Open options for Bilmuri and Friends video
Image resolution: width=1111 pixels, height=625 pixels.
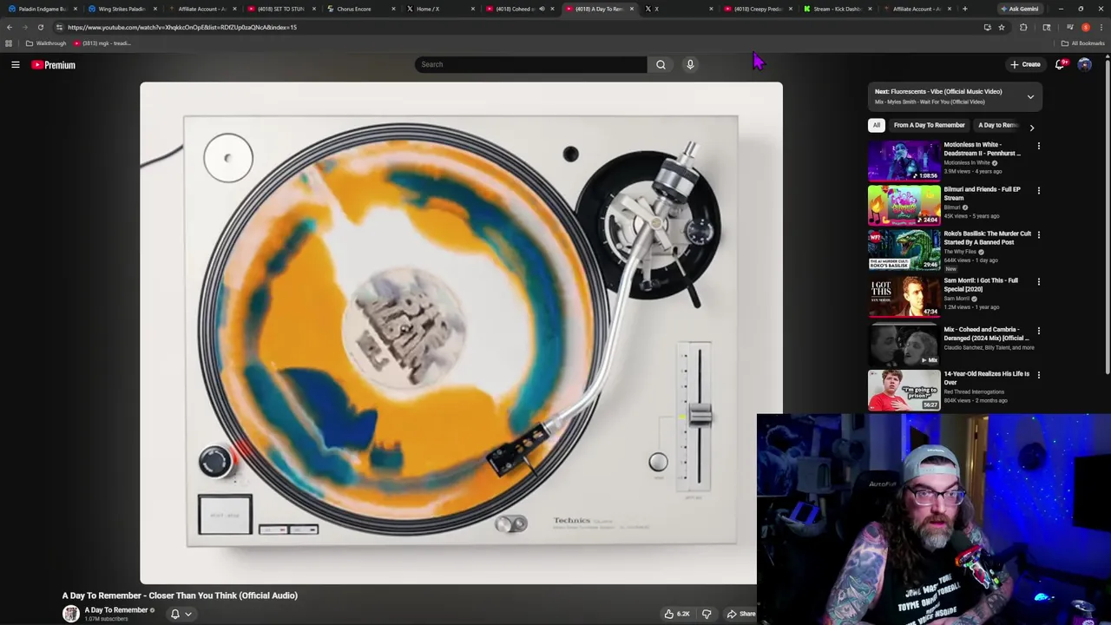pos(1038,190)
